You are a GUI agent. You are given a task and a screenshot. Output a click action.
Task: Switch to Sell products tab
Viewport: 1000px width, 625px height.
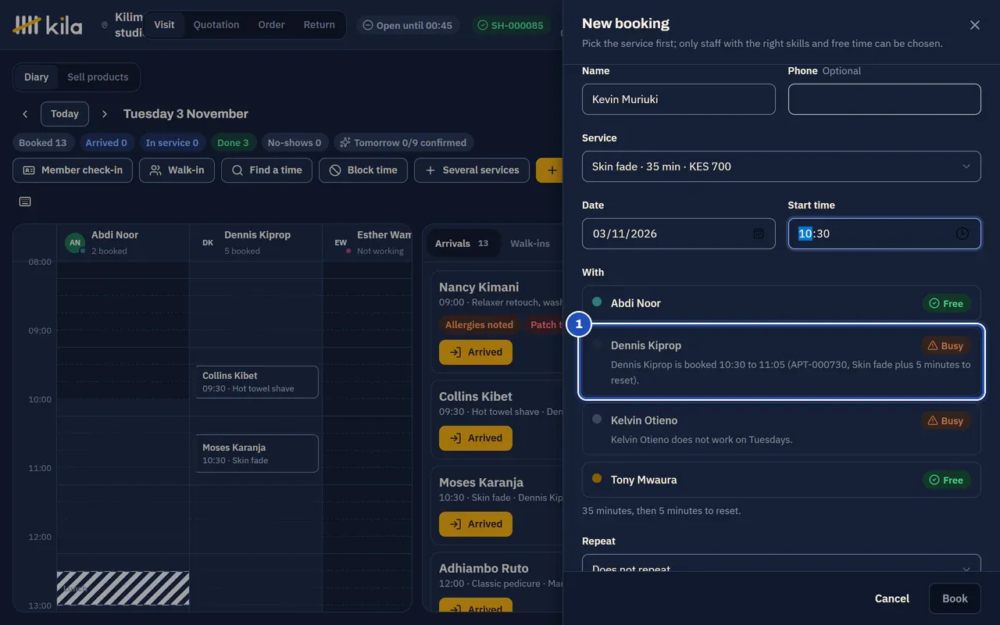click(x=98, y=77)
